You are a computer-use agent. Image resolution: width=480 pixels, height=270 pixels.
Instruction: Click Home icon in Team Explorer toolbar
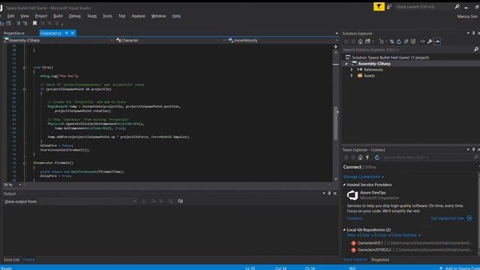[360, 157]
